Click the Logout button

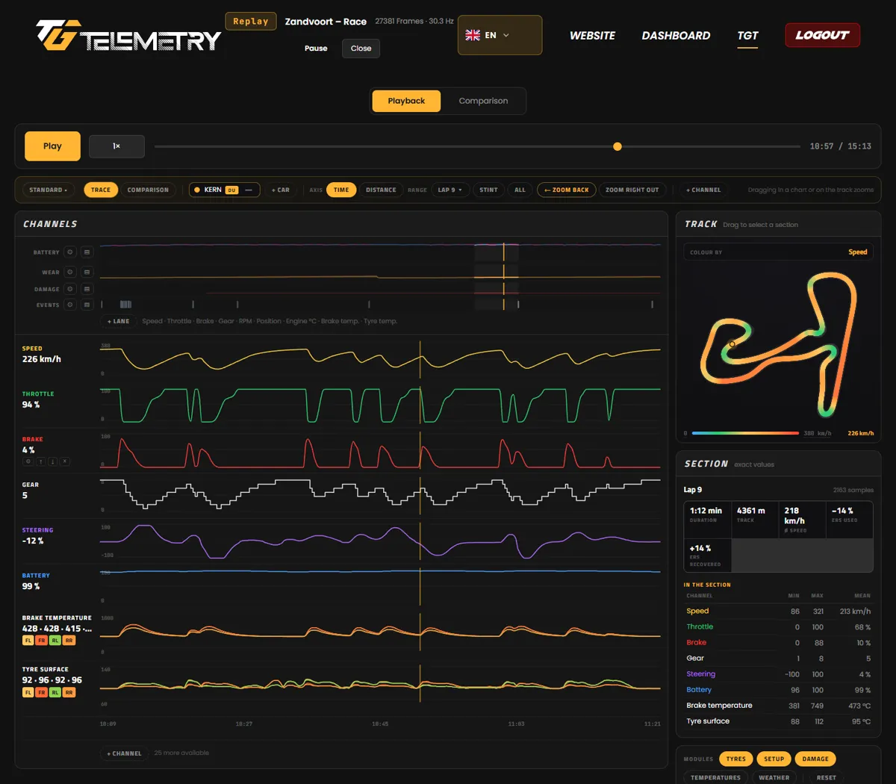(x=822, y=35)
